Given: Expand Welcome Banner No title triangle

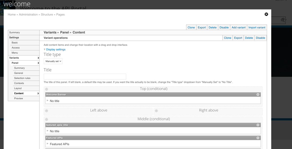Looking at the screenshot, I should click(x=48, y=100).
